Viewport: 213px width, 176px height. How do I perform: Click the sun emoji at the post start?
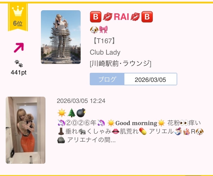click(x=62, y=113)
